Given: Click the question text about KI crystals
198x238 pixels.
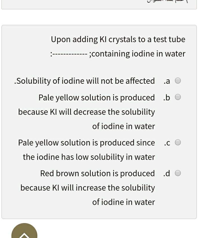Looking at the screenshot, I should 118,39.
